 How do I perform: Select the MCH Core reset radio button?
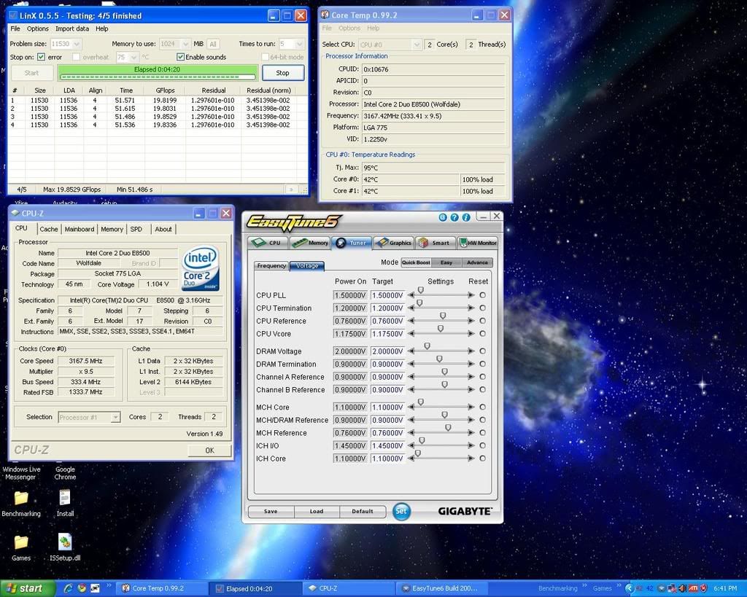[483, 407]
